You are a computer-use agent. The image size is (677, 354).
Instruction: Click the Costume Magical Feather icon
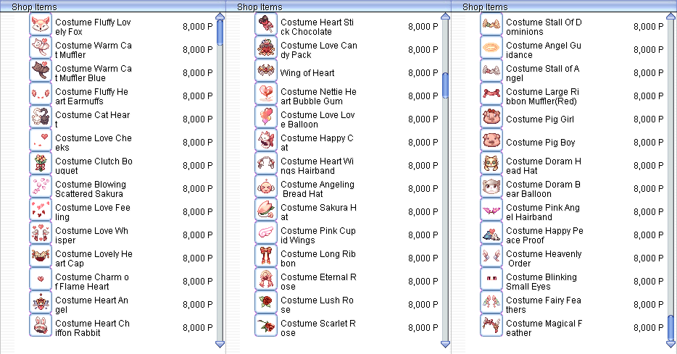[491, 326]
